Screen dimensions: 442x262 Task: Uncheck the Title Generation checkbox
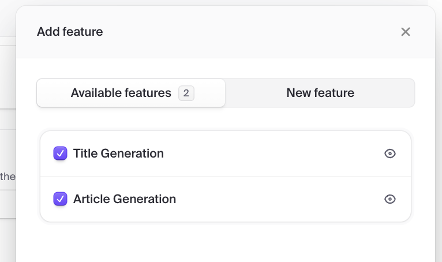(x=60, y=154)
